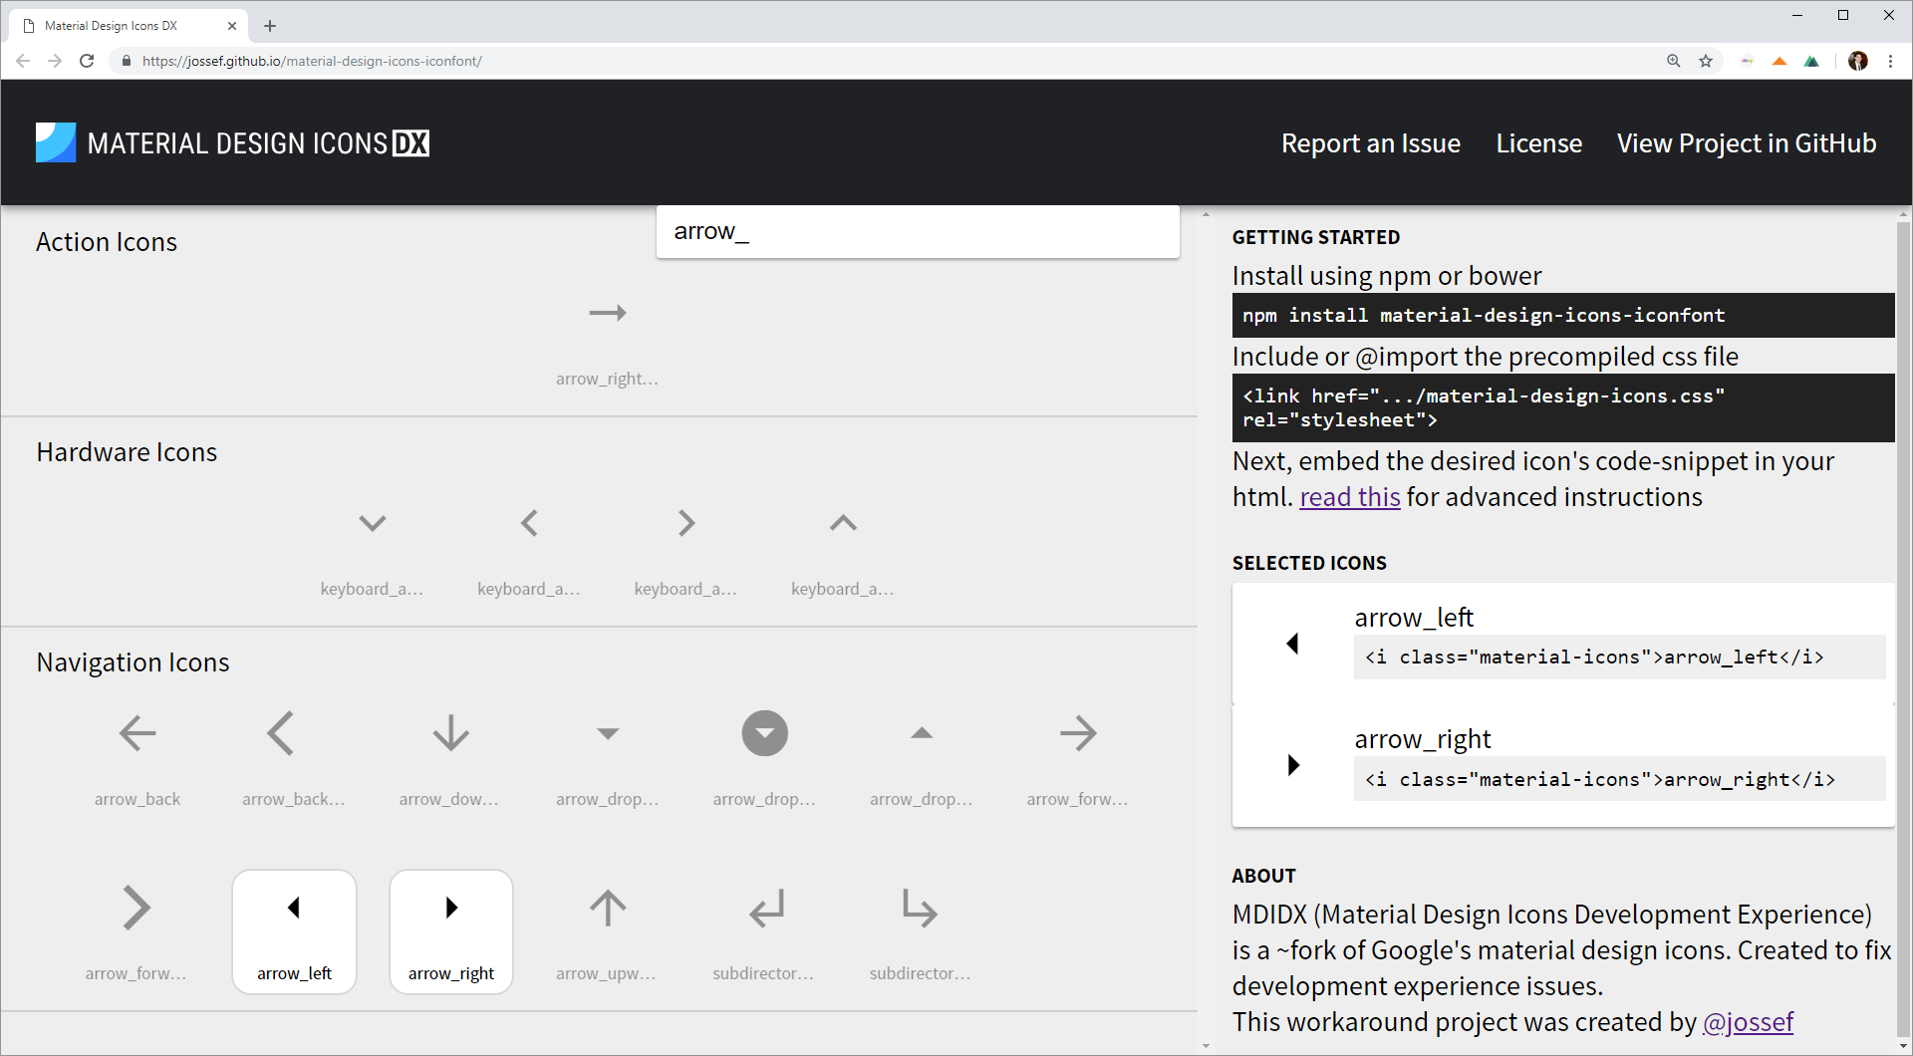Click the arrow_right code snippet
This screenshot has width=1913, height=1056.
pos(1619,779)
